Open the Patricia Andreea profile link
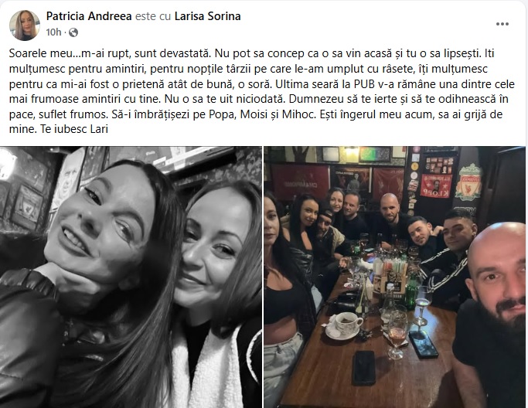The width and height of the screenshot is (528, 408). 89,16
